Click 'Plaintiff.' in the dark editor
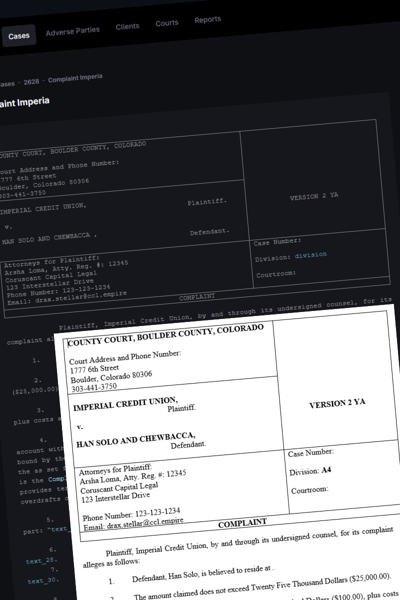The width and height of the screenshot is (400, 600). coord(207,202)
